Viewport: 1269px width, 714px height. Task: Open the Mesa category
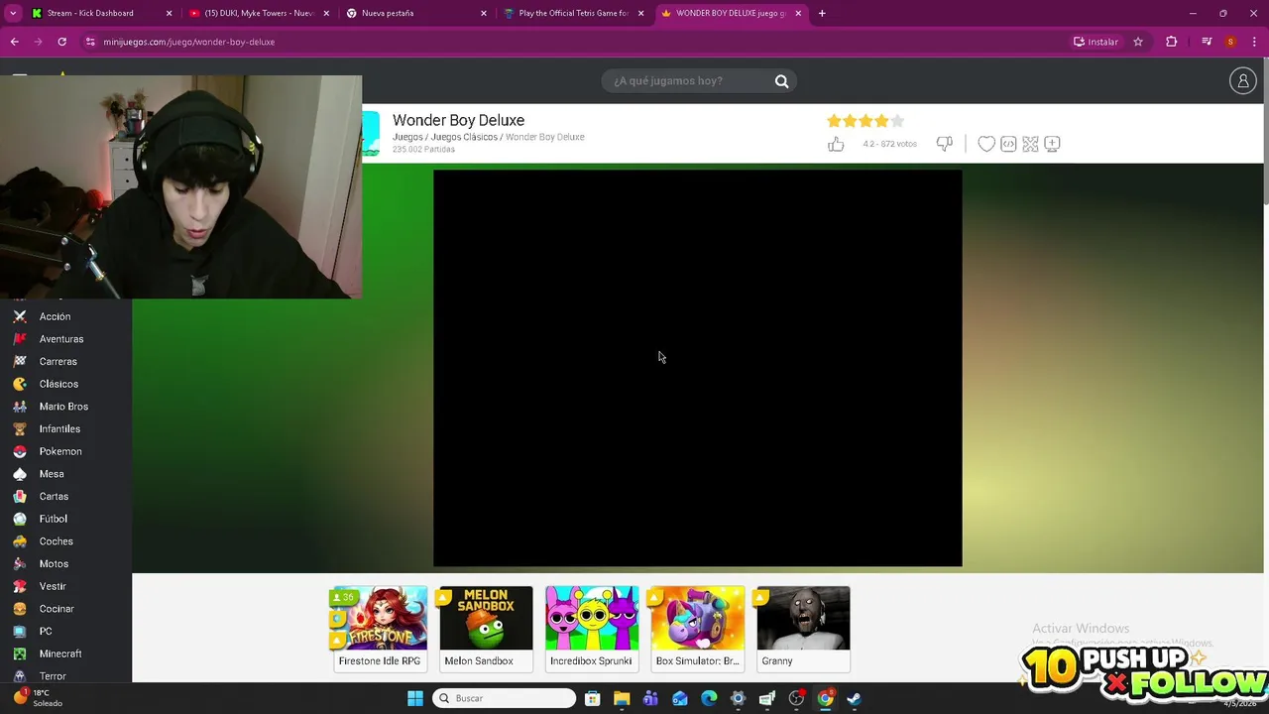pos(52,474)
